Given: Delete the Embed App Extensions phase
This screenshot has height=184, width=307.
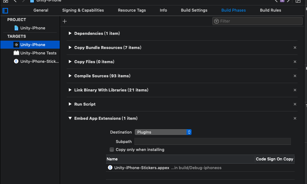Looking at the screenshot, I should pyautogui.click(x=295, y=118).
